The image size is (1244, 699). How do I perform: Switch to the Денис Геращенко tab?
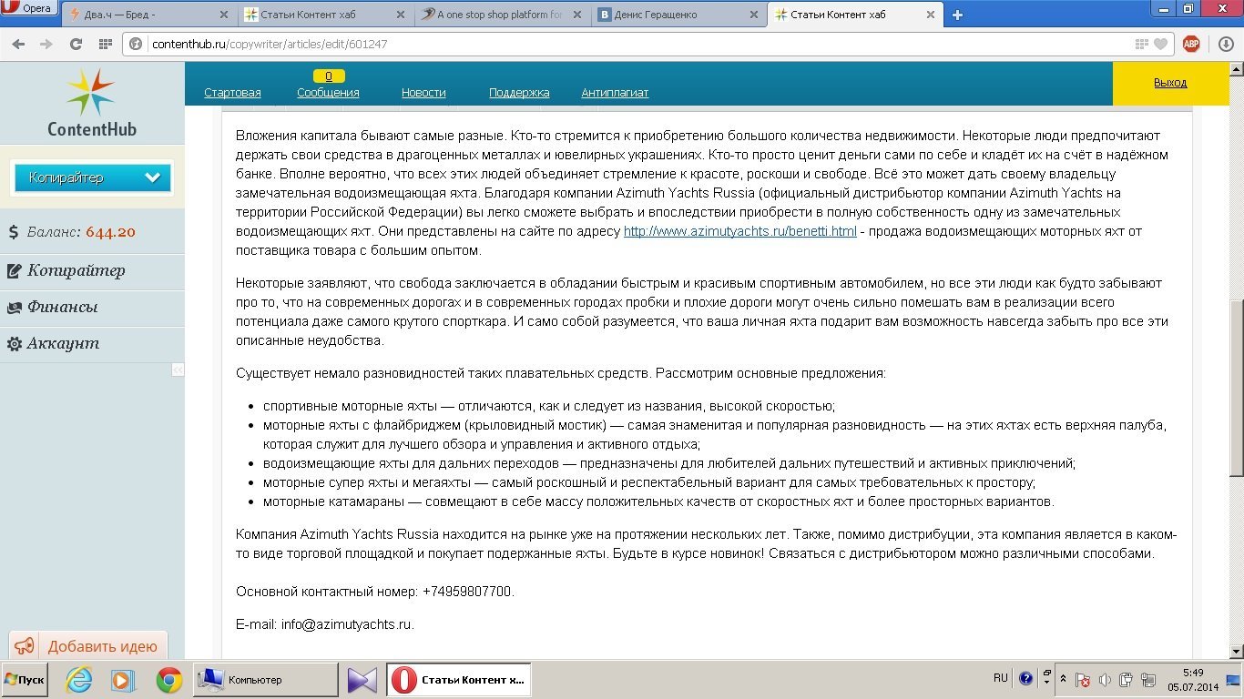pos(678,15)
